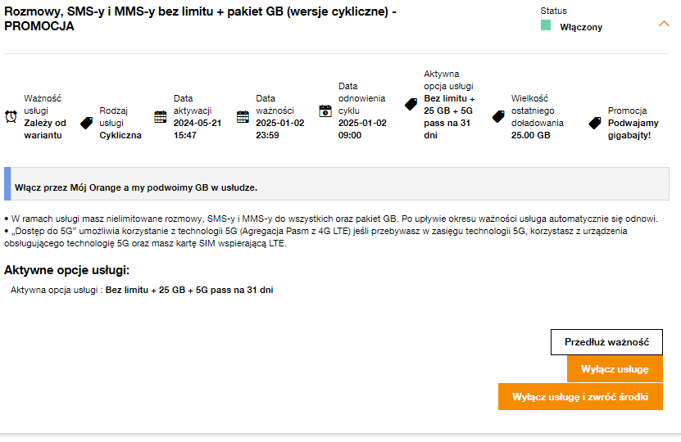Click the tag icon beside Rodzaj usługi
Screen dimensions: 681x442
(86, 123)
